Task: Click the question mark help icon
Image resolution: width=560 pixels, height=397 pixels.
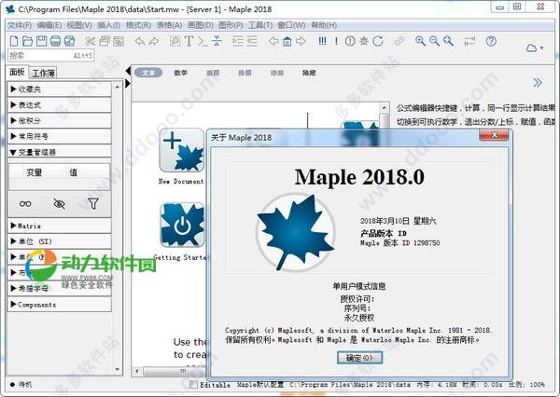Action: 491,41
